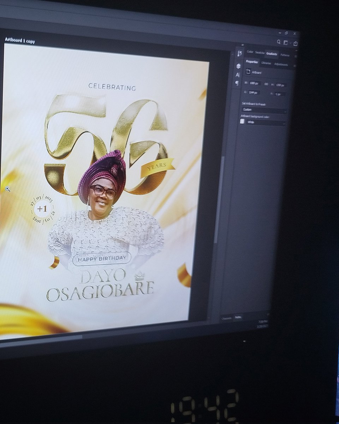This screenshot has width=339, height=424.
Task: Open the Layers panel icon
Action: click(238, 66)
